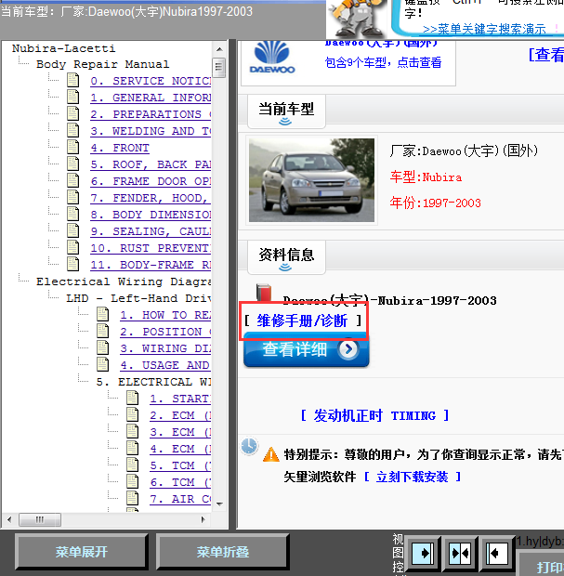Open '6. TCM' wiring diagram

(x=180, y=482)
